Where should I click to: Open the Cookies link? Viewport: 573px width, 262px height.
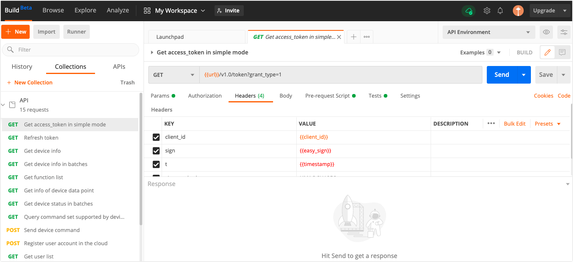(544, 96)
